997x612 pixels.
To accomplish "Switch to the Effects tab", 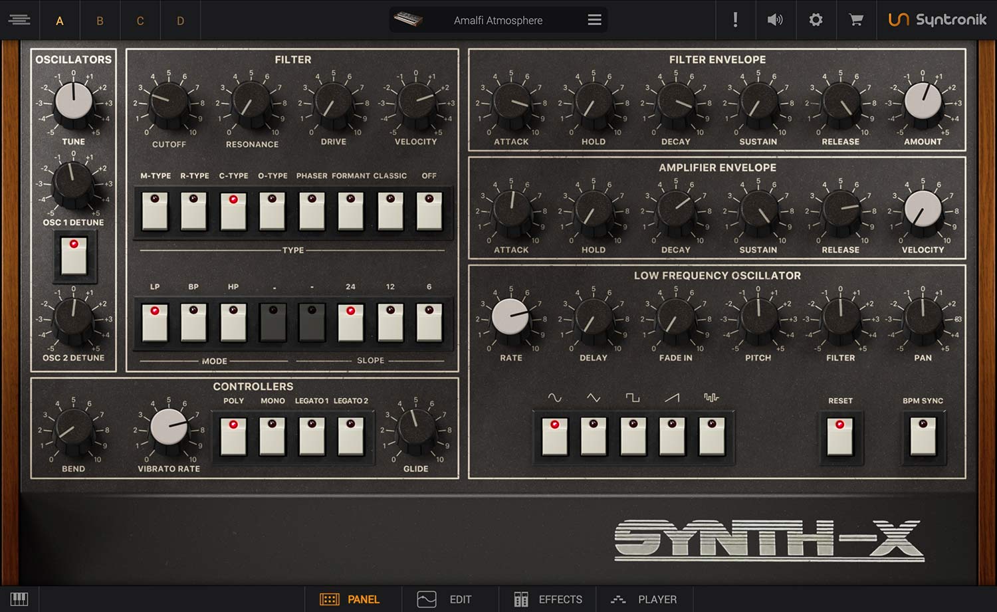I will 548,599.
